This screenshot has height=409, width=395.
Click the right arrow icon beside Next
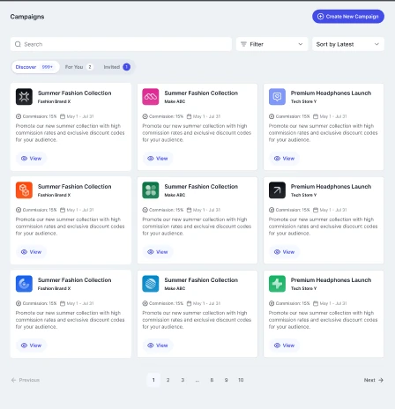(x=381, y=380)
